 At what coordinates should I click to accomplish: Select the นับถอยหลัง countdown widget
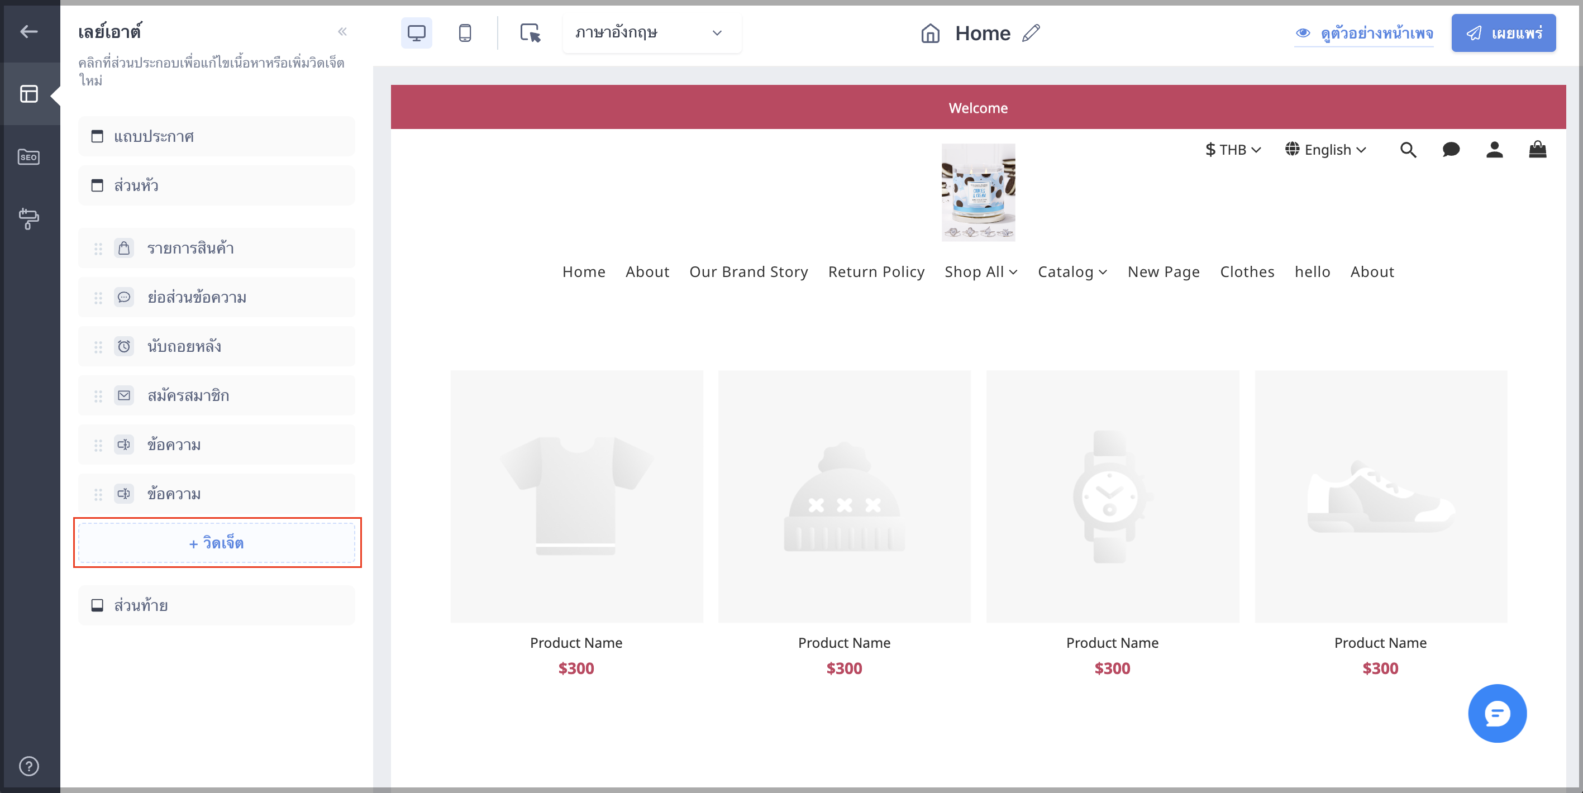[216, 346]
